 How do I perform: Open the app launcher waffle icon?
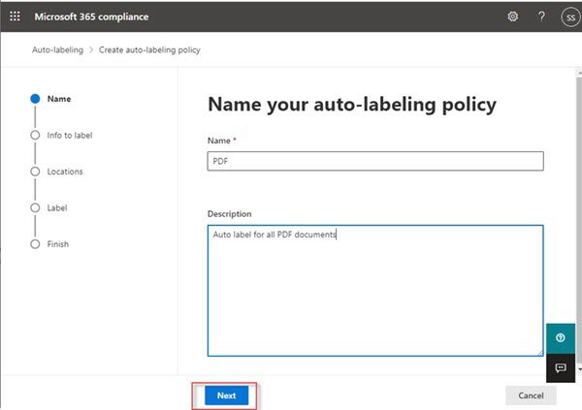pos(15,16)
